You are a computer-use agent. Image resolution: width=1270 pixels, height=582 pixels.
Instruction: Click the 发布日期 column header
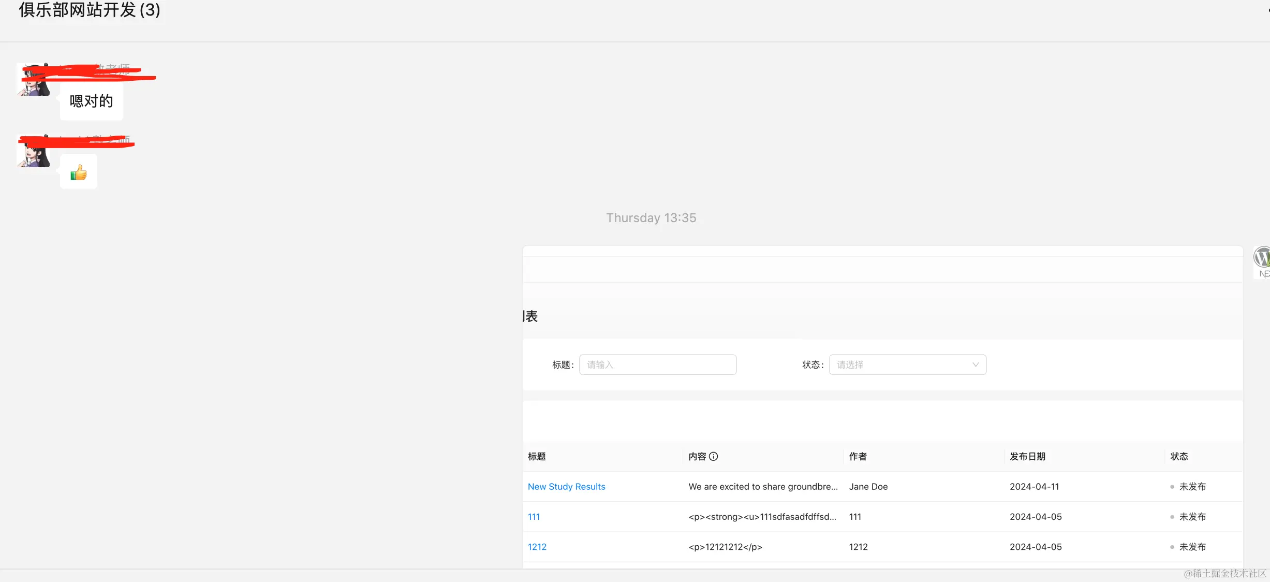pos(1027,456)
